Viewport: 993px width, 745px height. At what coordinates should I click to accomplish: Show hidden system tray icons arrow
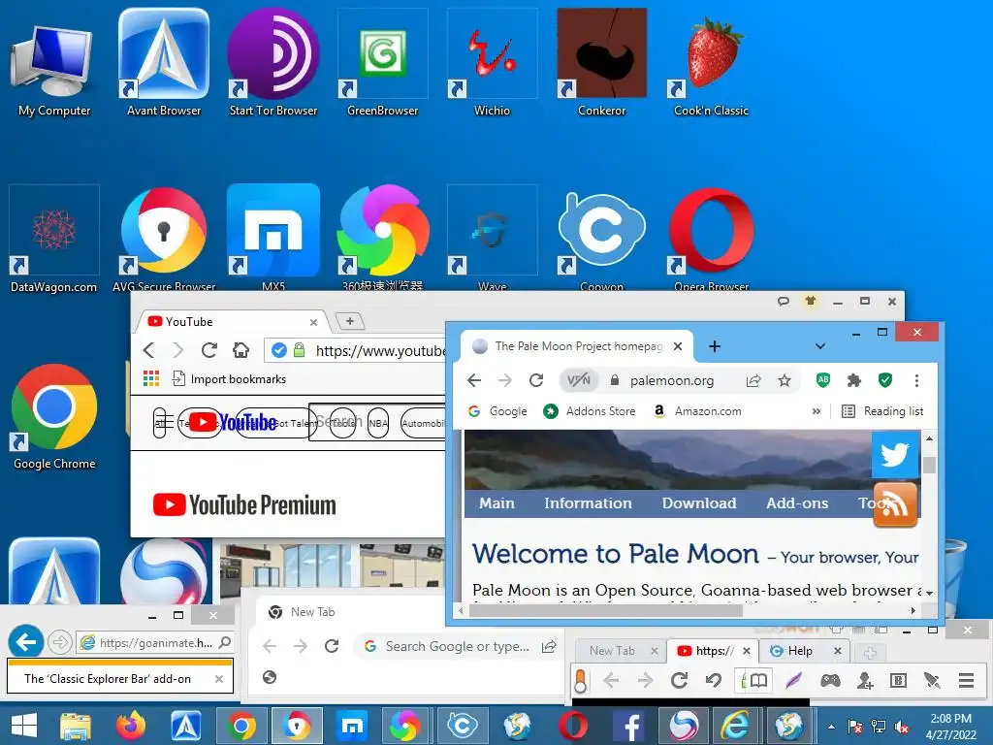pos(831,727)
